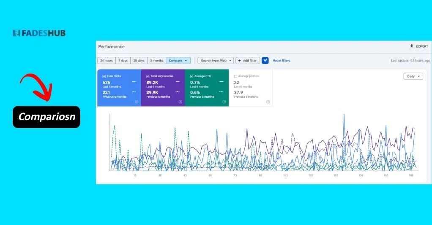Enable the Average position checkbox

tap(235, 76)
